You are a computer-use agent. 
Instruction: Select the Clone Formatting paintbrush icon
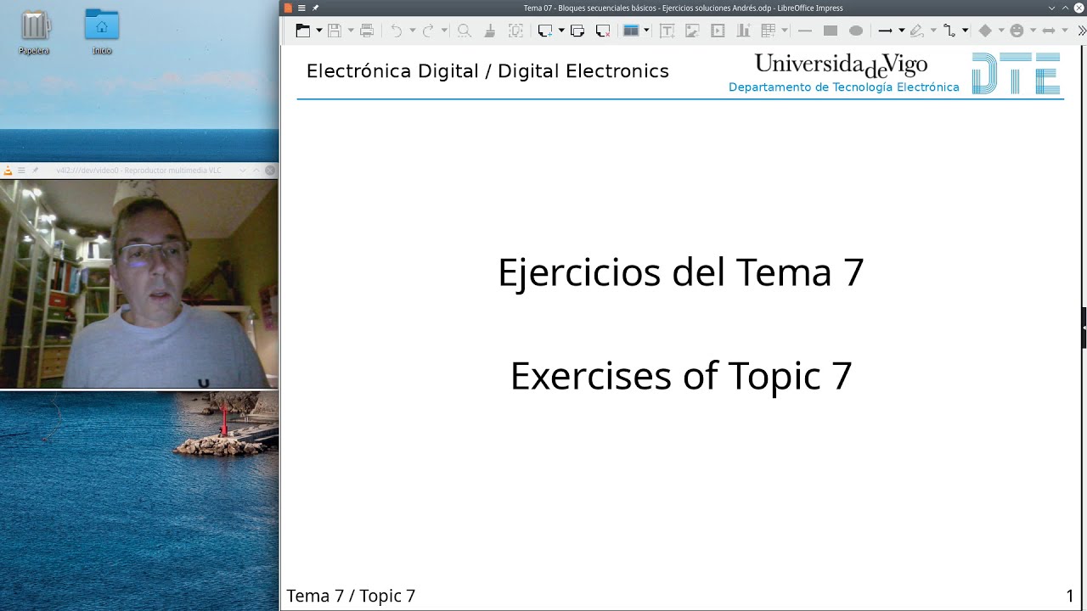tap(490, 31)
